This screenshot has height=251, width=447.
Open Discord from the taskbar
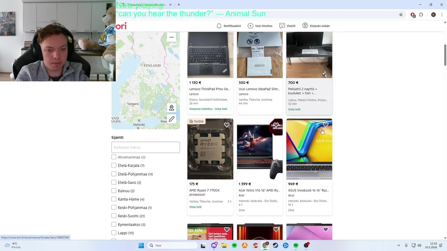pyautogui.click(x=214, y=245)
